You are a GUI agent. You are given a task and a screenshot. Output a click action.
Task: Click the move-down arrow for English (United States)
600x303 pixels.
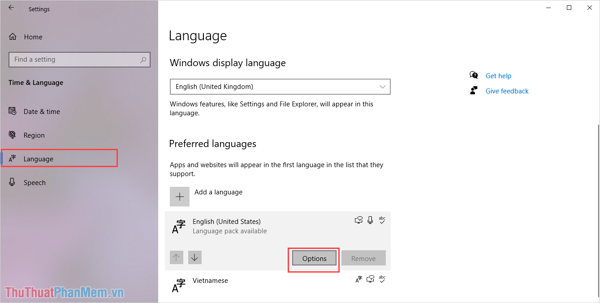[x=194, y=257]
